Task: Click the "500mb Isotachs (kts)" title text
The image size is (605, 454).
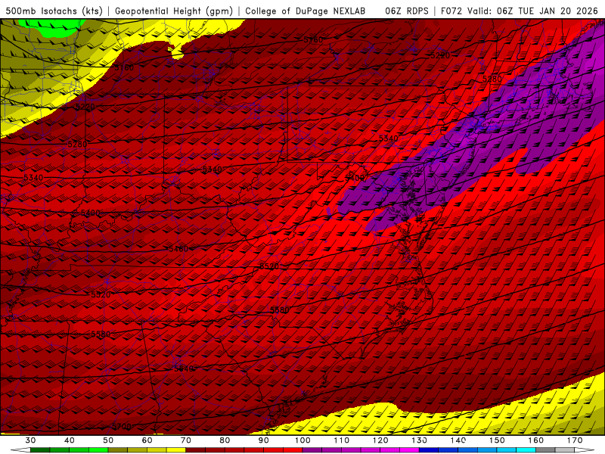Action: (x=54, y=11)
